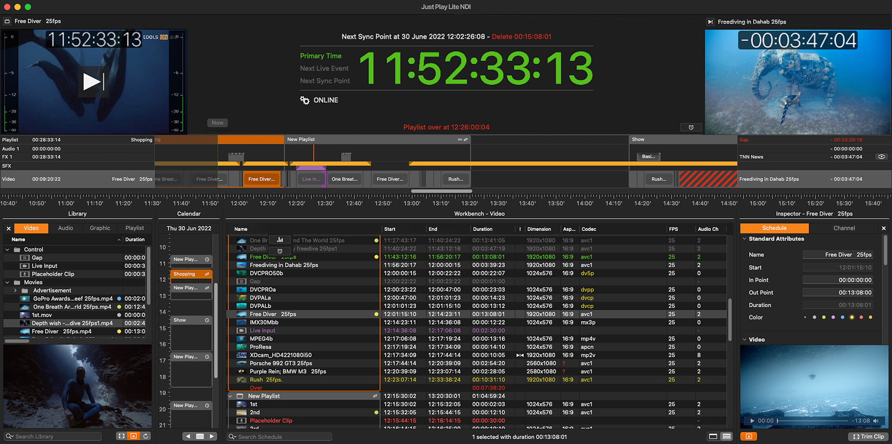Click the alarm clock icon below Playlist over

pyautogui.click(x=691, y=127)
